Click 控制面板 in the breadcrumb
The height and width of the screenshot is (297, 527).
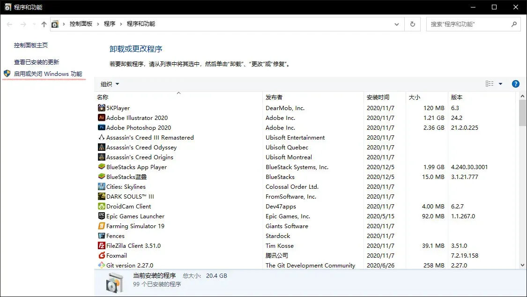click(81, 24)
